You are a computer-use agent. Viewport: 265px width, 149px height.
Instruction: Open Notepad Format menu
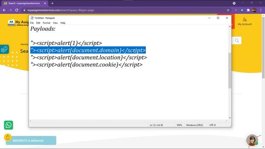click(x=46, y=23)
